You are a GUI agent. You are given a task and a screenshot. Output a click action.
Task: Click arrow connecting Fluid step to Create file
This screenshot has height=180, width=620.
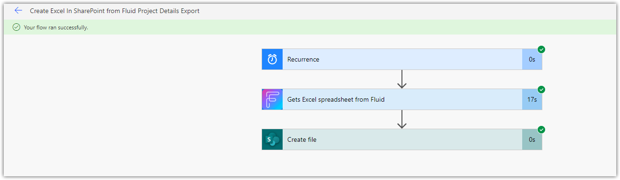pos(401,119)
